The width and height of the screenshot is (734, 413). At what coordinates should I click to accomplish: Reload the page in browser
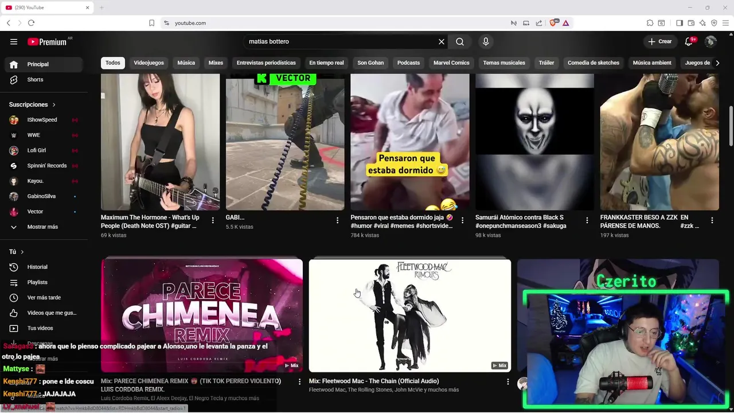pos(31,23)
